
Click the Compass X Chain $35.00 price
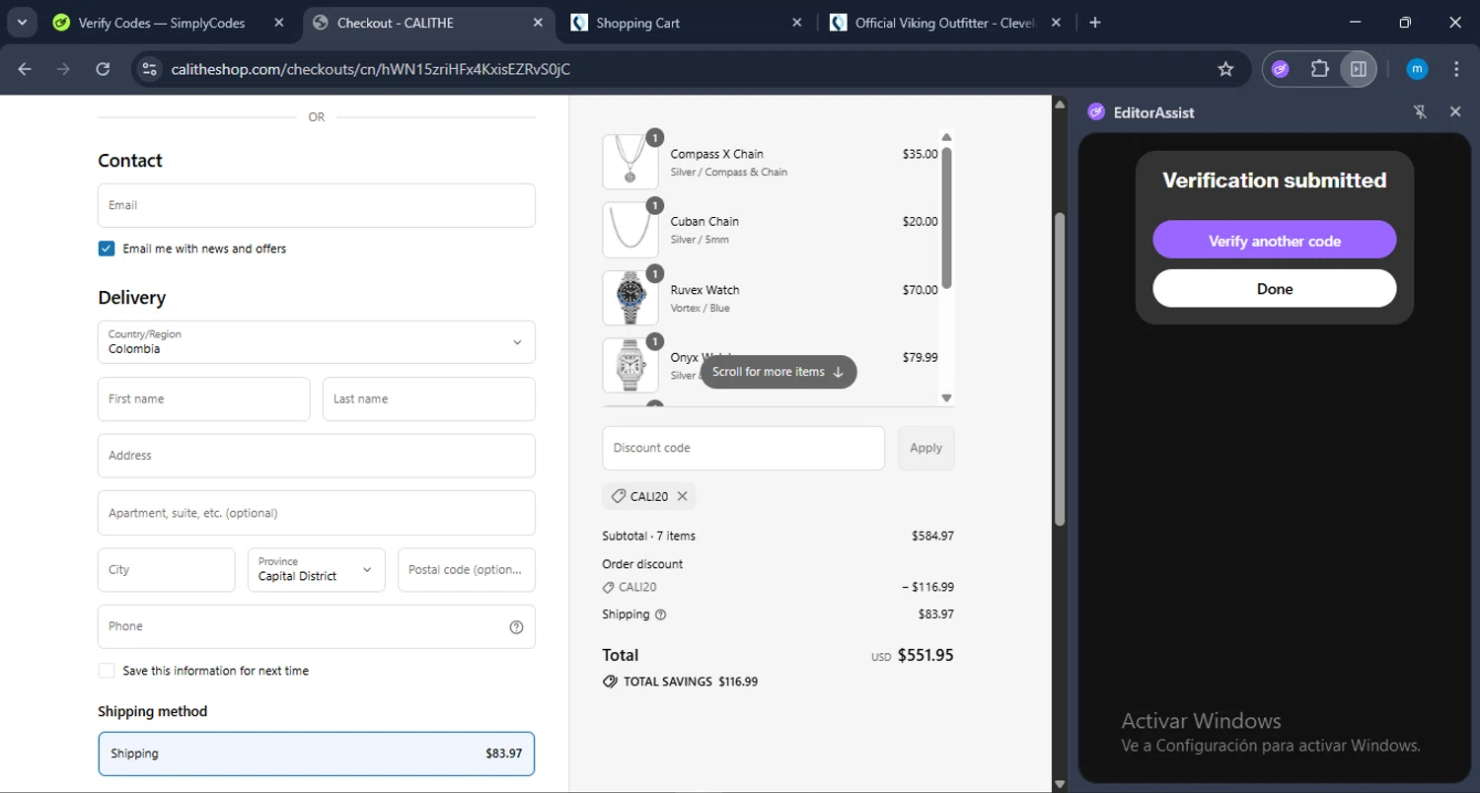click(x=920, y=154)
